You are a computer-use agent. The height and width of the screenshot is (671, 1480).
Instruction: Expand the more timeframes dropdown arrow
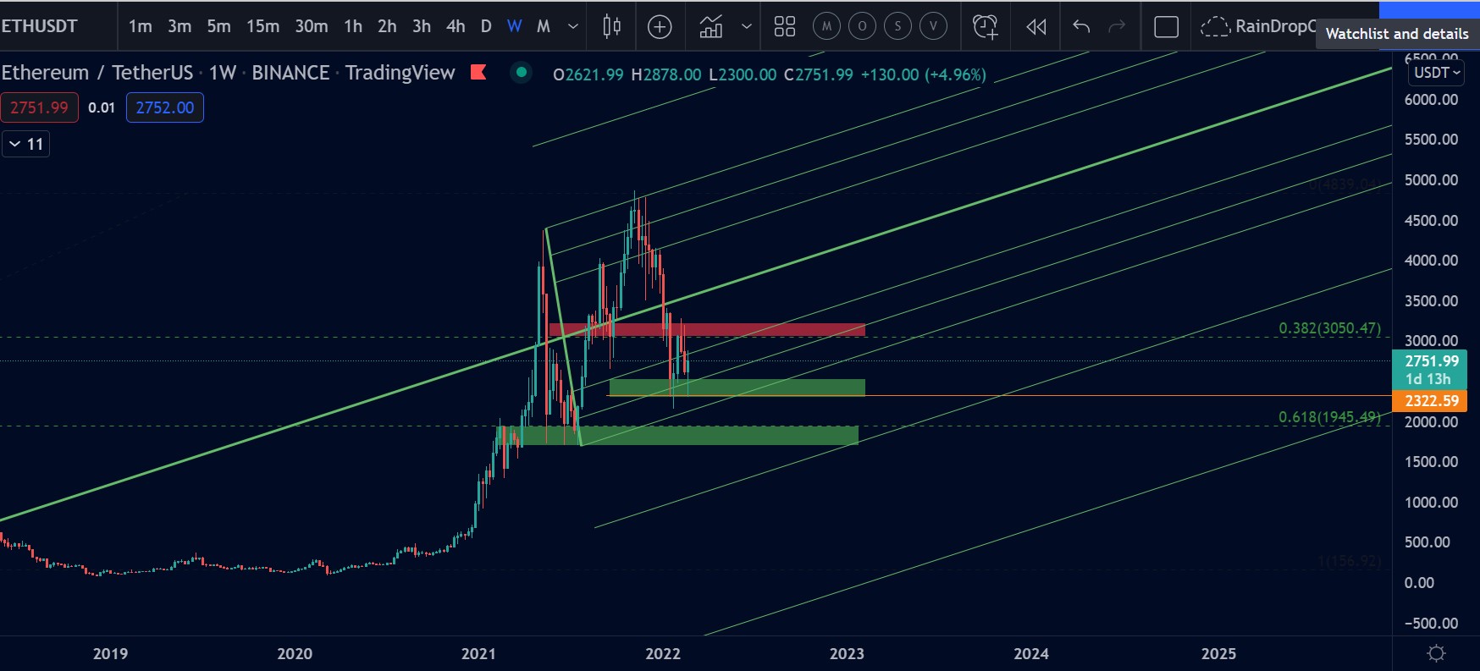[x=573, y=27]
